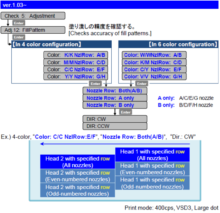Image resolution: width=220 pixels, height=213 pixels.
Task: Click the Enter badge below Check 5: Adjustment
Action: point(19,23)
